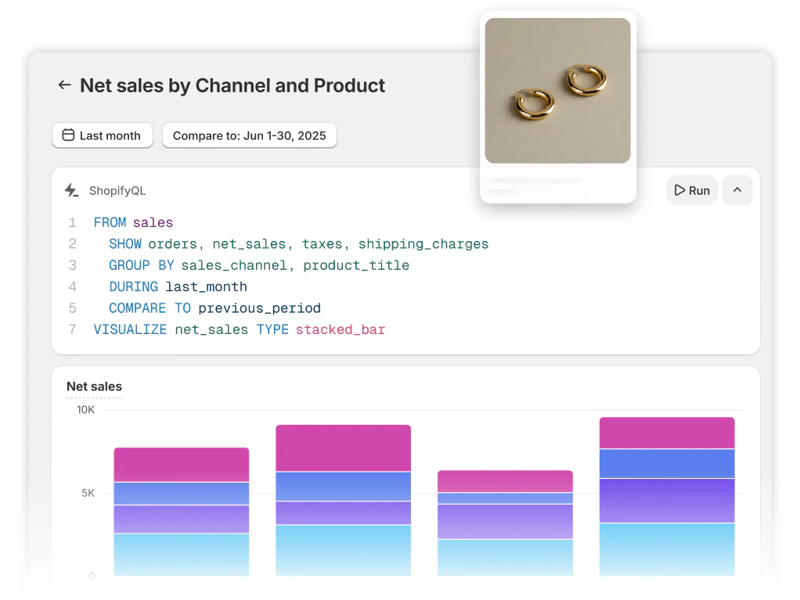Click line number 4 in the query editor
The image size is (800, 600).
[x=72, y=286]
